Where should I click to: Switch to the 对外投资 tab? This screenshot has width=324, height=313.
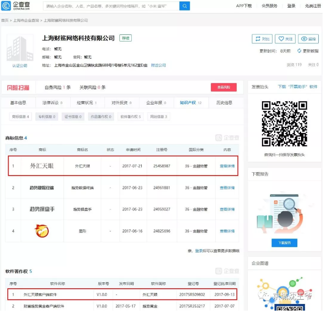(122, 103)
